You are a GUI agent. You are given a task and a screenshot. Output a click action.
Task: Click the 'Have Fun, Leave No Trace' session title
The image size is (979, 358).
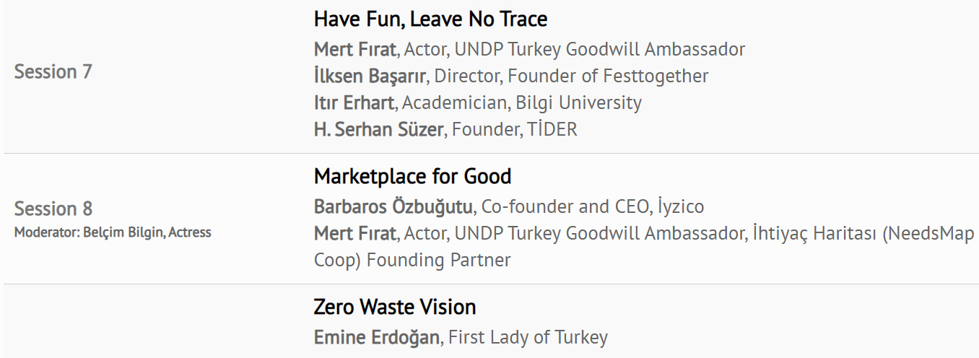[x=430, y=19]
